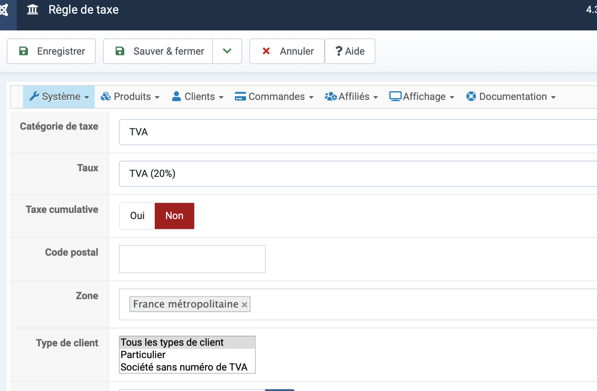
Task: Click the user icon next to Clients
Action: (x=177, y=96)
